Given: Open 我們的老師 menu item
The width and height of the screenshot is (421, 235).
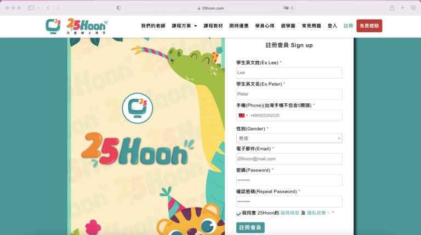Looking at the screenshot, I should pyautogui.click(x=153, y=26).
